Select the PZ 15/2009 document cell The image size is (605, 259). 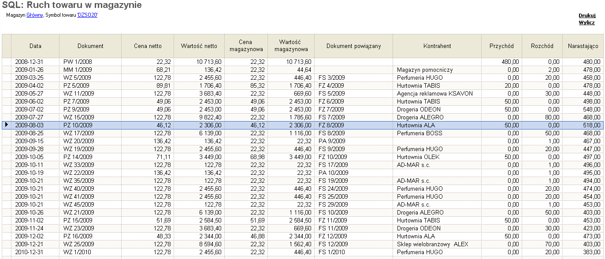point(90,220)
